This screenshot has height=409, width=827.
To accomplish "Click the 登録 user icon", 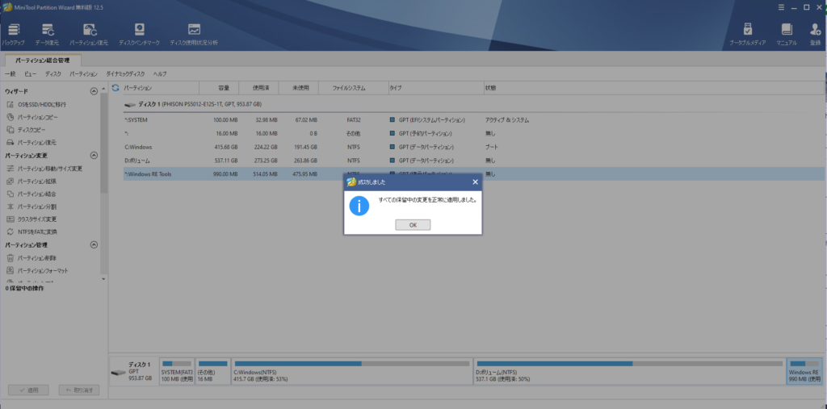I will [816, 35].
